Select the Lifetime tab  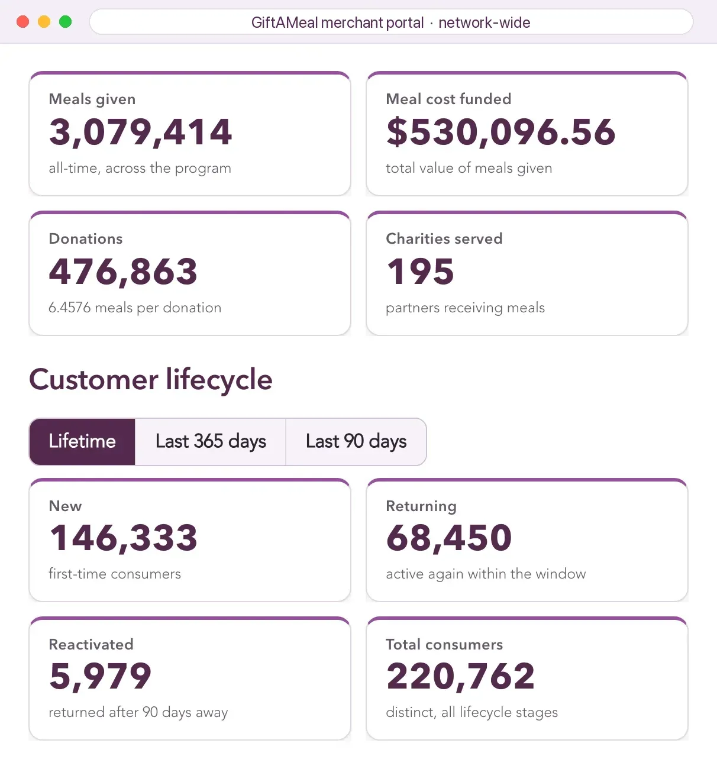(82, 442)
